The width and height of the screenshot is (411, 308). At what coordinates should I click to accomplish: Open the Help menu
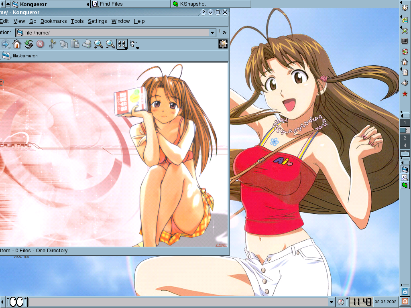click(139, 21)
